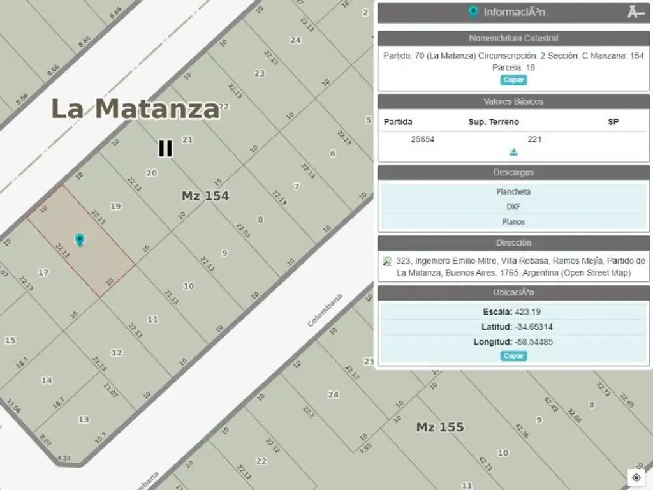Click the locate-me target icon on the map
653x490 pixels.
[636, 477]
